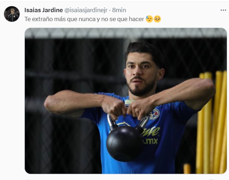The width and height of the screenshot is (229, 180).
Task: Click the pleading face emoji
Action: pyautogui.click(x=157, y=19)
